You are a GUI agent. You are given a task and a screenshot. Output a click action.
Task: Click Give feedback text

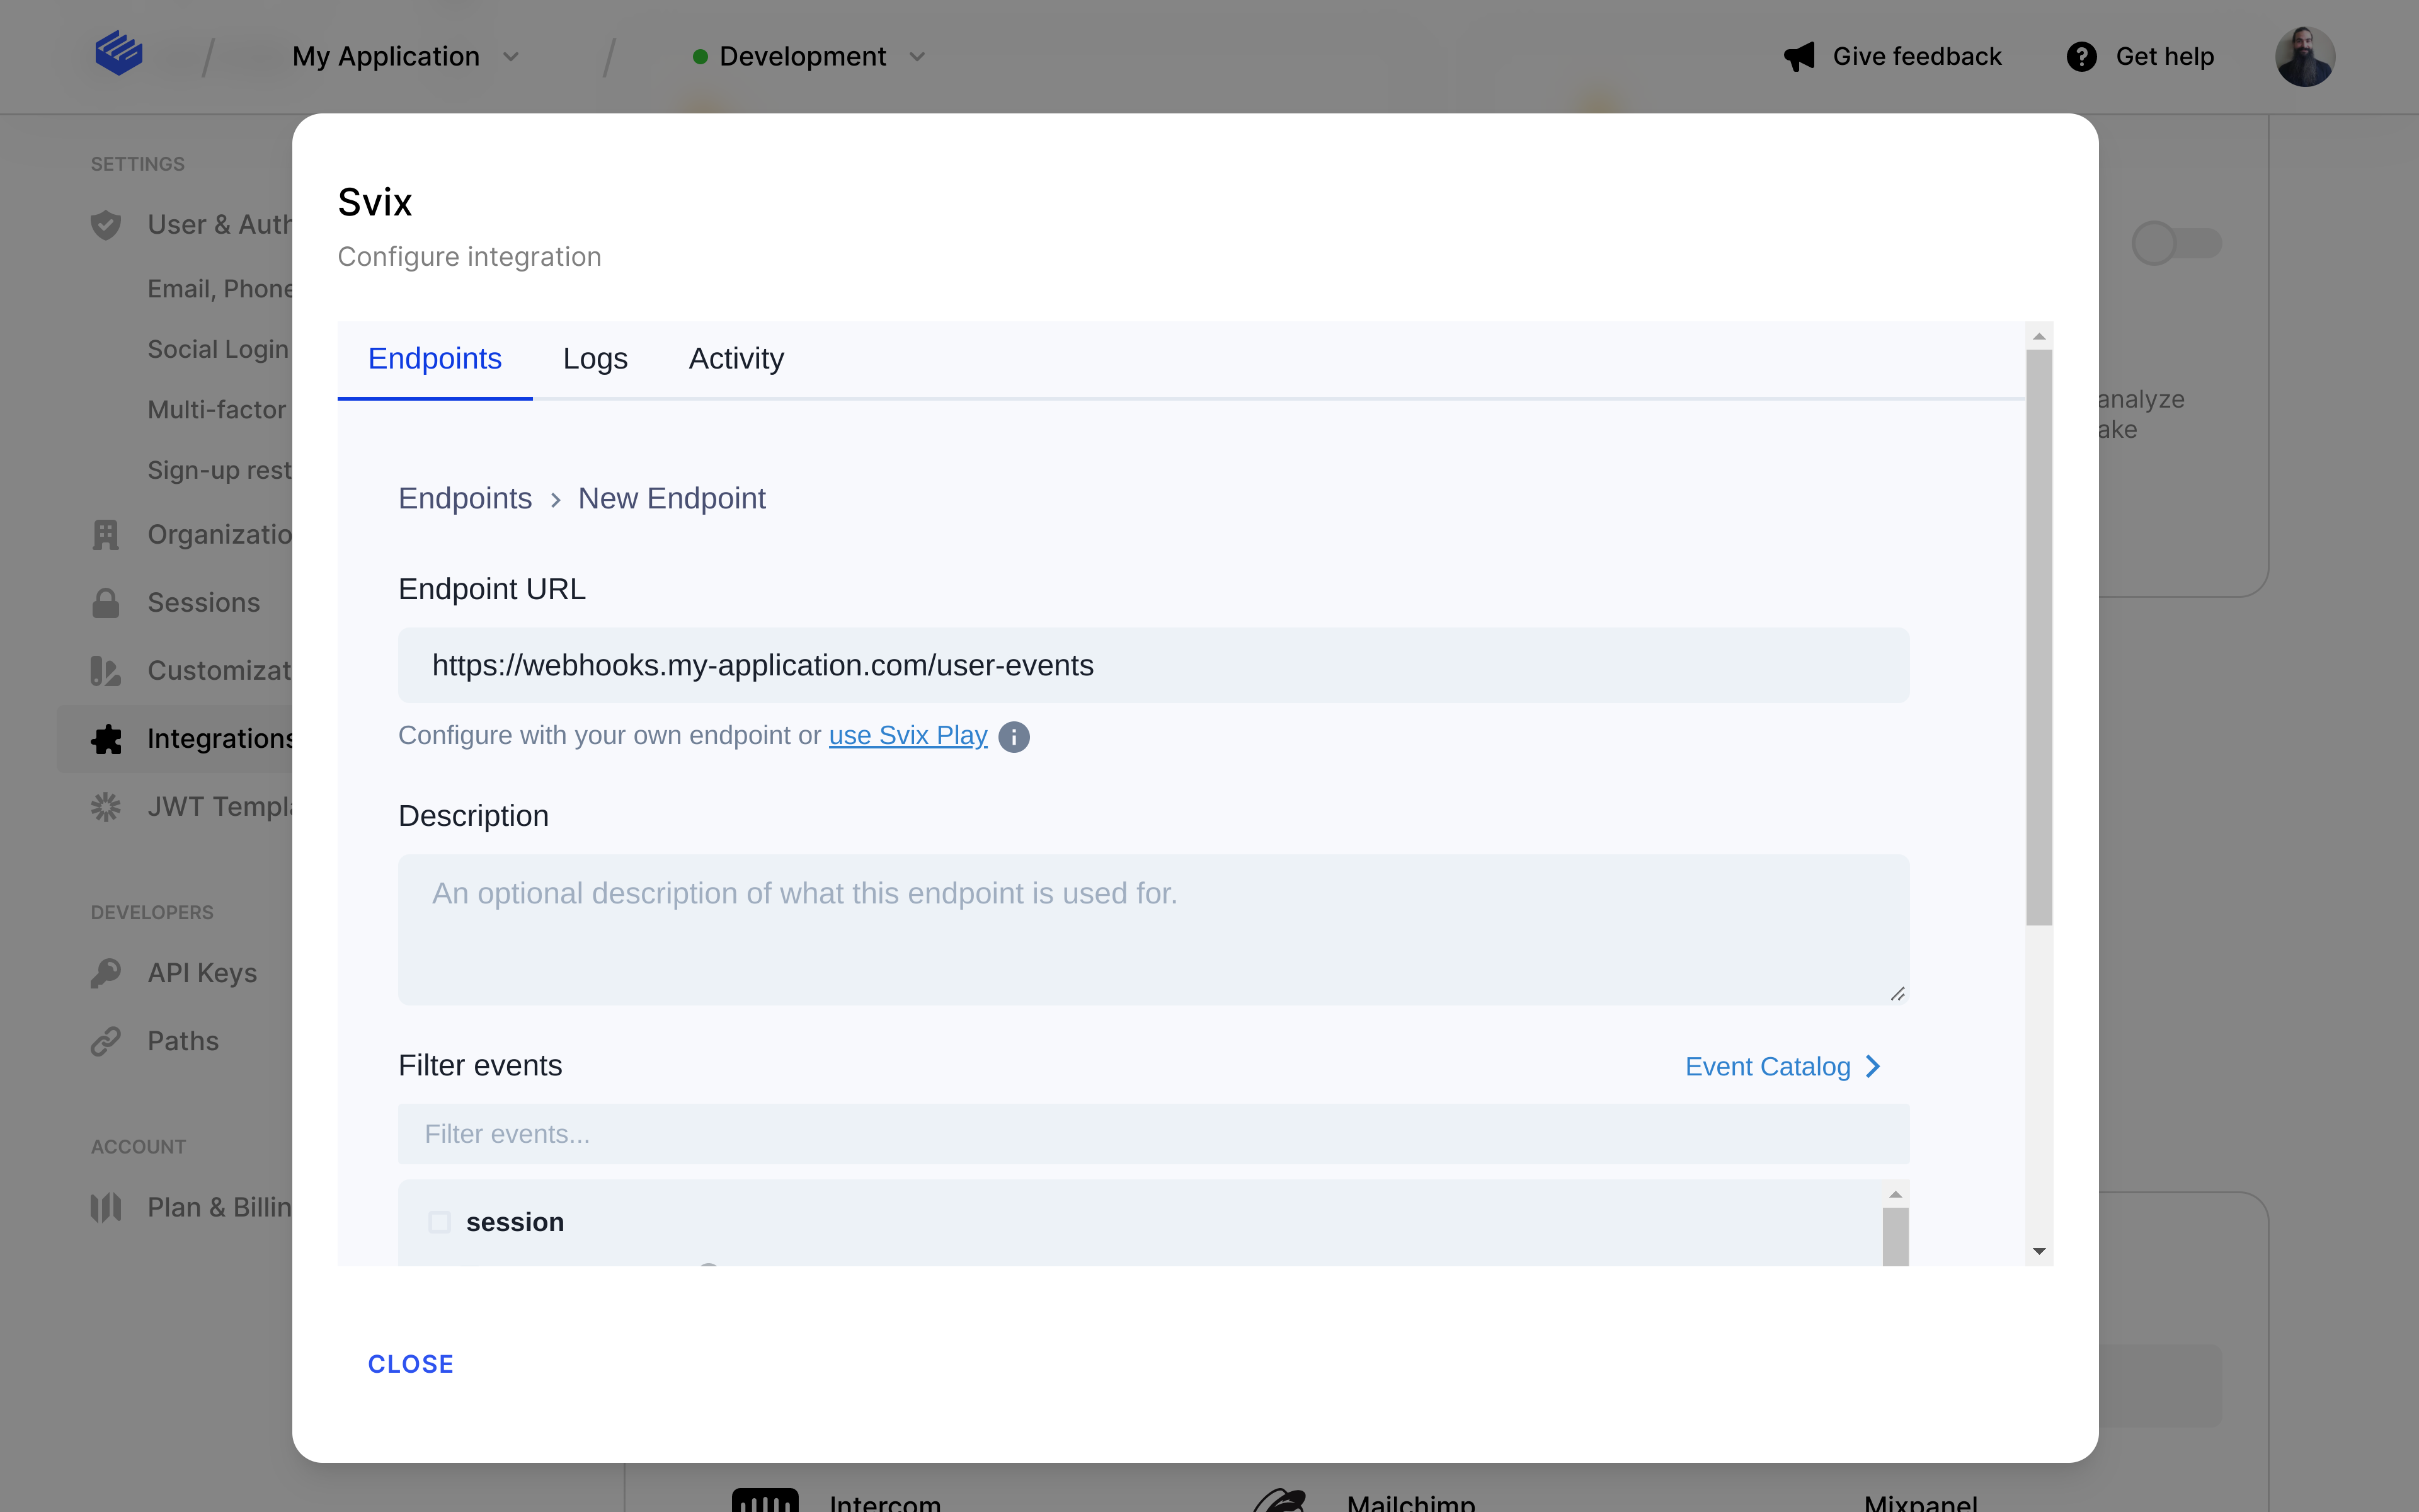coord(1916,57)
